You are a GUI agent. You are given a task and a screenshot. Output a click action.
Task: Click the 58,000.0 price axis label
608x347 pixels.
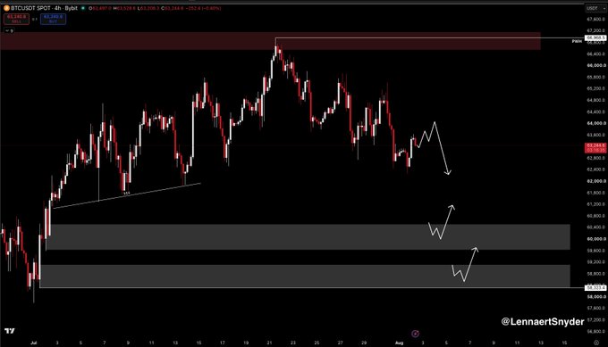pyautogui.click(x=596, y=297)
